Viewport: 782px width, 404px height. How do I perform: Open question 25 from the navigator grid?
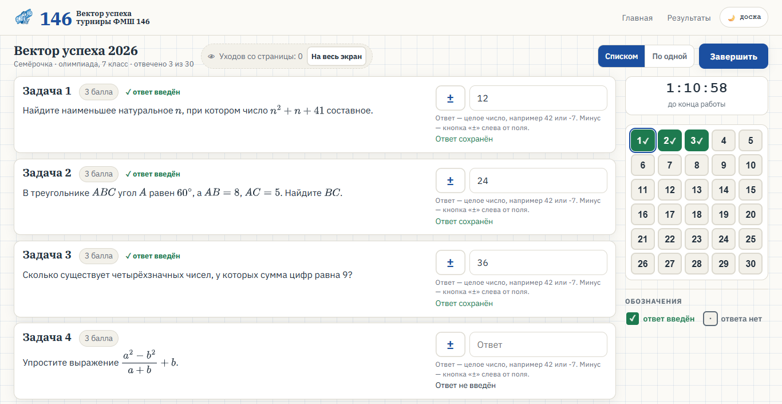(x=751, y=239)
